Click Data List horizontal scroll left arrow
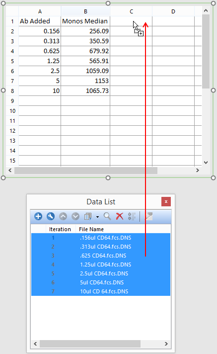Image resolution: width=217 pixels, height=354 pixels. [x=35, y=344]
